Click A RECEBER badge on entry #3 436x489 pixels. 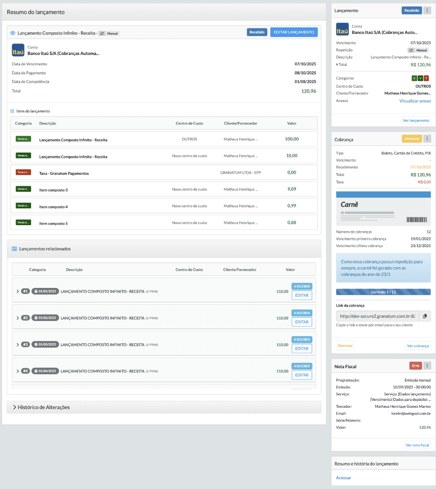tap(302, 339)
